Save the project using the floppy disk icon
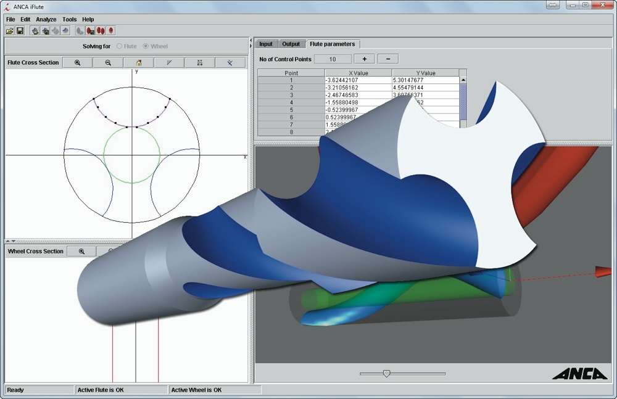This screenshot has width=617, height=399. point(20,31)
